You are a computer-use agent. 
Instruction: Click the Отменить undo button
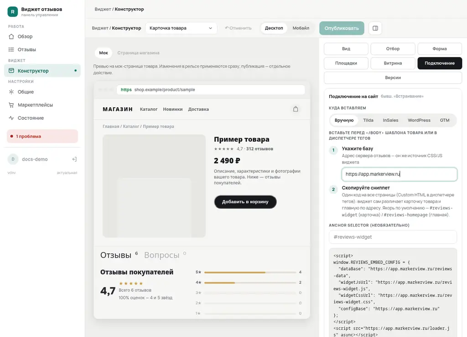(x=238, y=28)
